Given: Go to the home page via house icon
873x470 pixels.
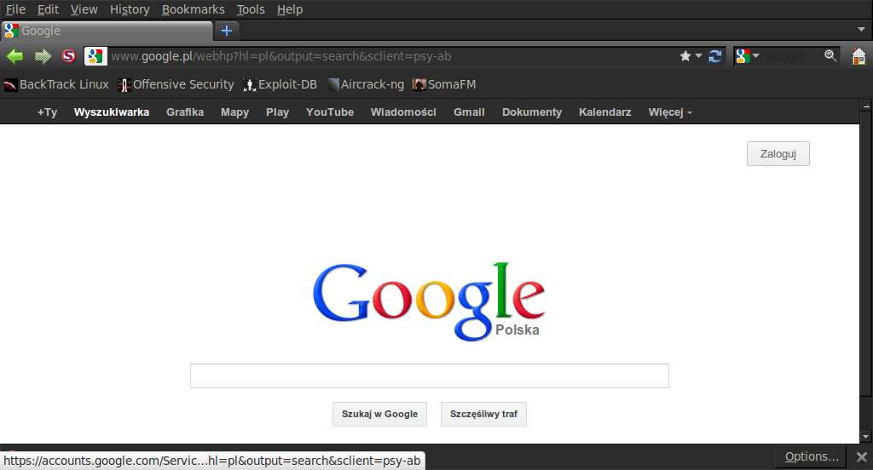Looking at the screenshot, I should point(859,56).
